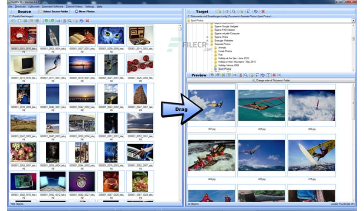The width and height of the screenshot is (364, 211).
Task: Click Change order of Pictures in Folder button
Action: tap(271, 80)
